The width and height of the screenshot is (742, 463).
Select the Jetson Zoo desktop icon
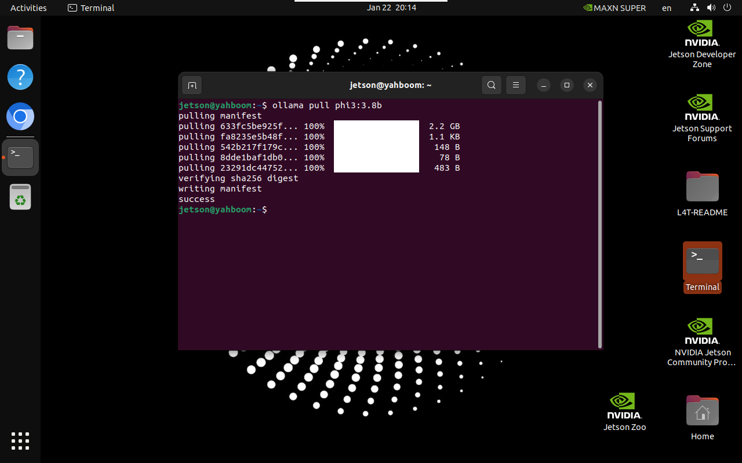pyautogui.click(x=624, y=412)
